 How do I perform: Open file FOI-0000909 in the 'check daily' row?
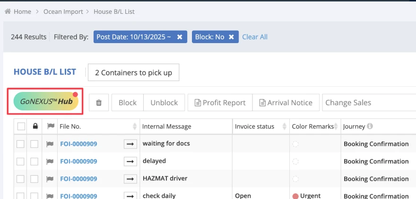point(78,196)
